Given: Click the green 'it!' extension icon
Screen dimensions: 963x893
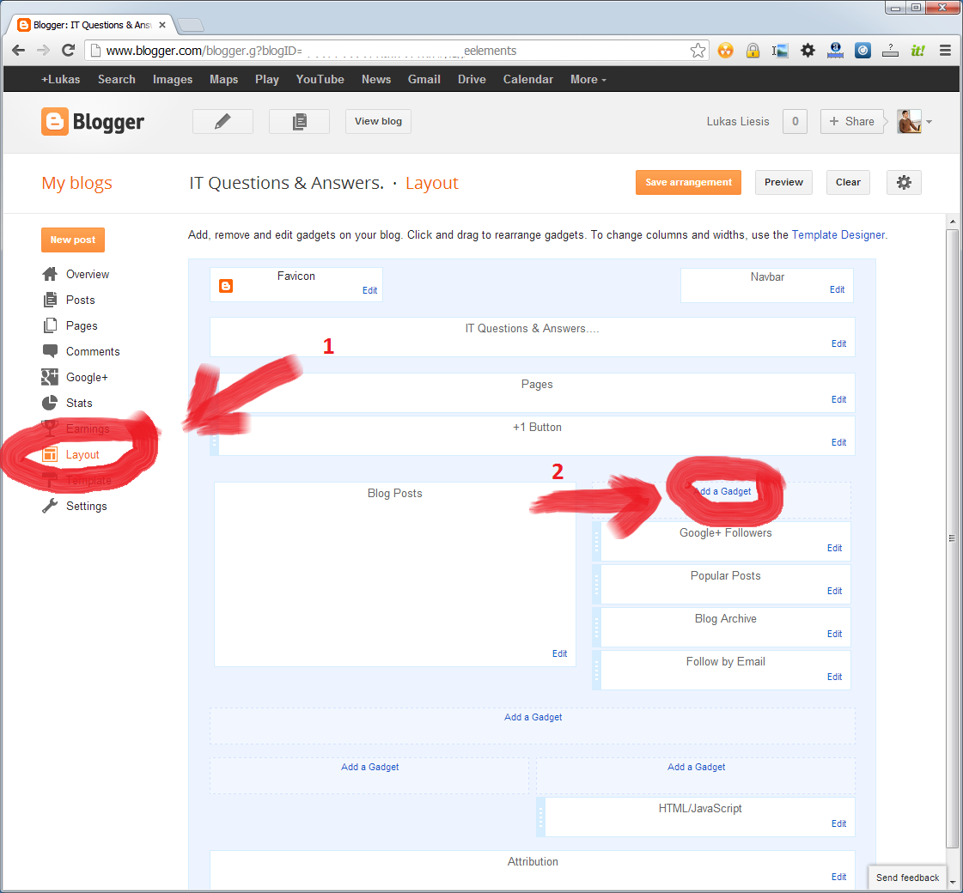Looking at the screenshot, I should click(917, 51).
